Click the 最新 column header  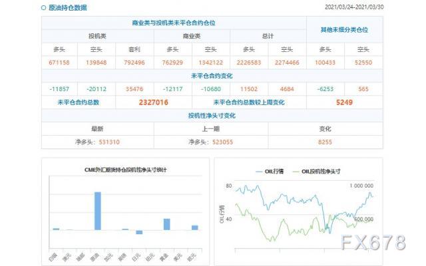[x=97, y=128]
